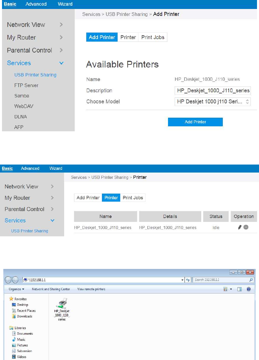
Task: Select the Documents library in Explorer
Action: click(x=23, y=334)
